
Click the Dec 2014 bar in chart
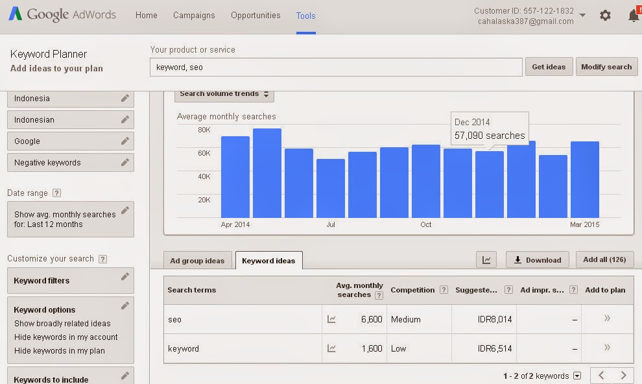[489, 184]
